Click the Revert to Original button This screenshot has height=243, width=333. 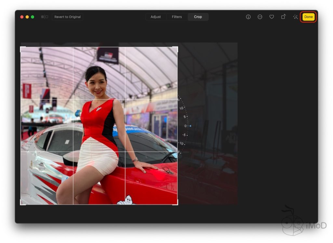tap(67, 17)
